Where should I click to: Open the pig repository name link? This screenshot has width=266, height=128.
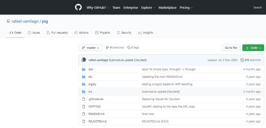point(45,22)
